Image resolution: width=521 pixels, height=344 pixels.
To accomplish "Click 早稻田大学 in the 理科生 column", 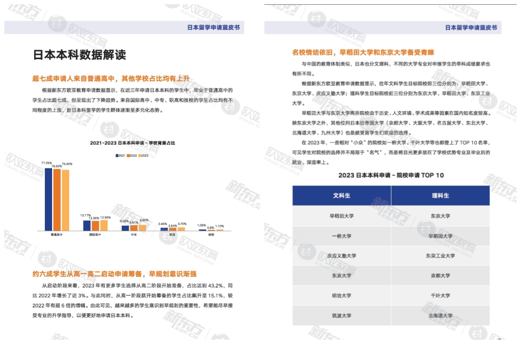I will coord(440,236).
